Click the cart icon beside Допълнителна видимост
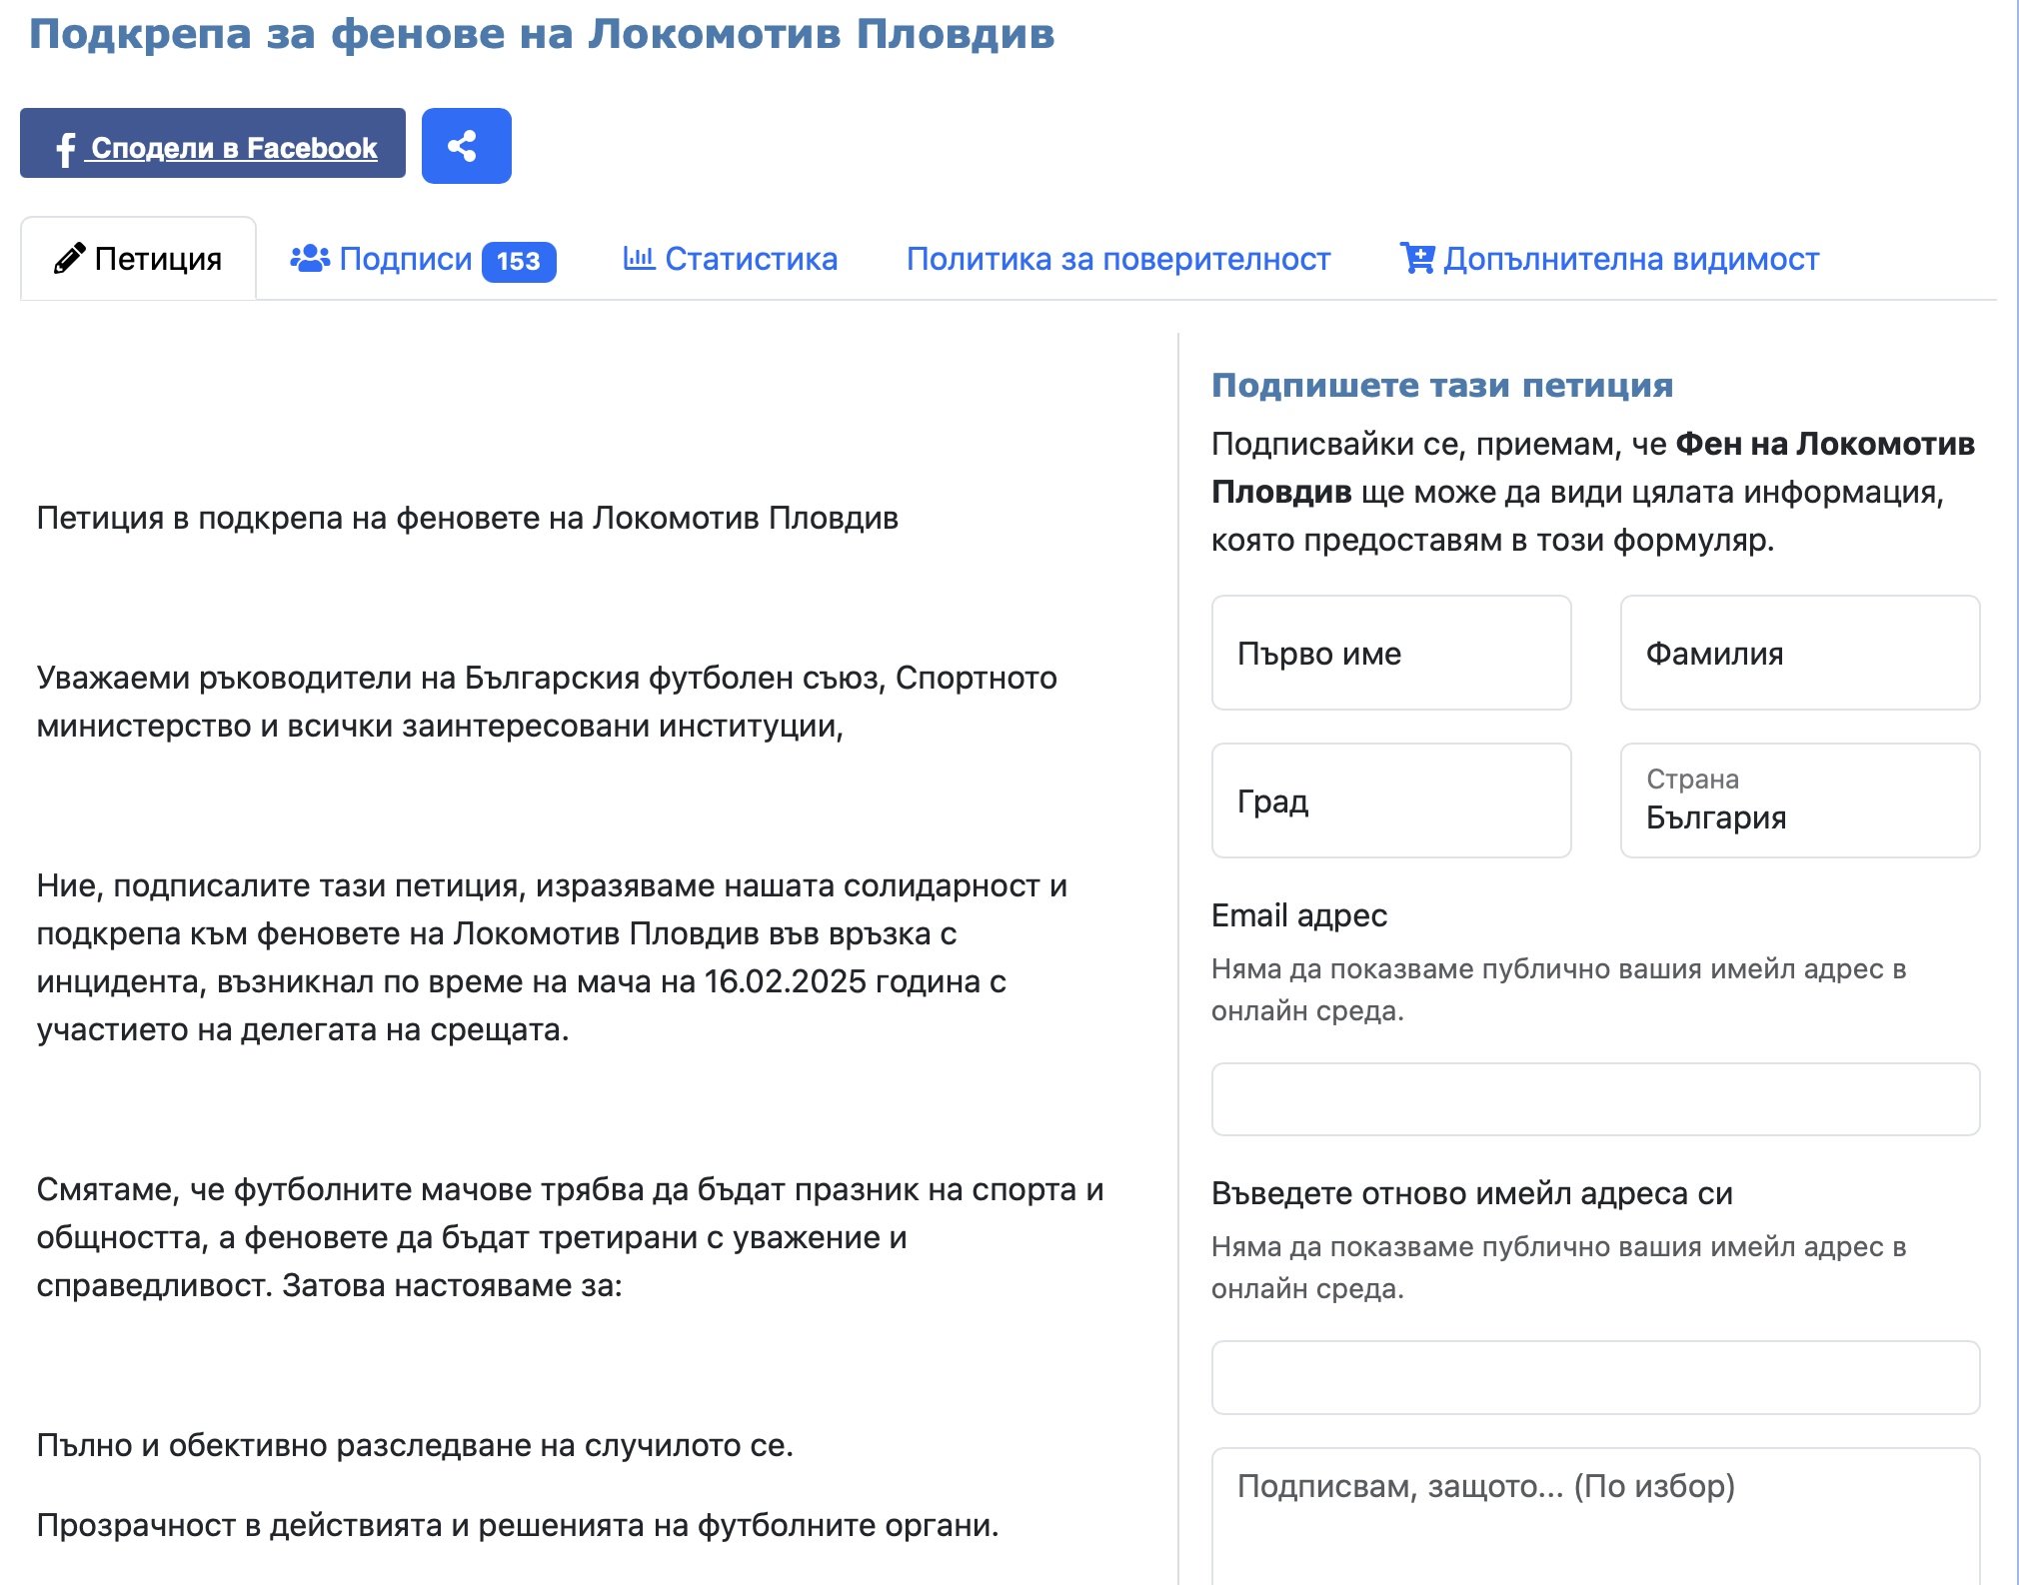 tap(1417, 258)
